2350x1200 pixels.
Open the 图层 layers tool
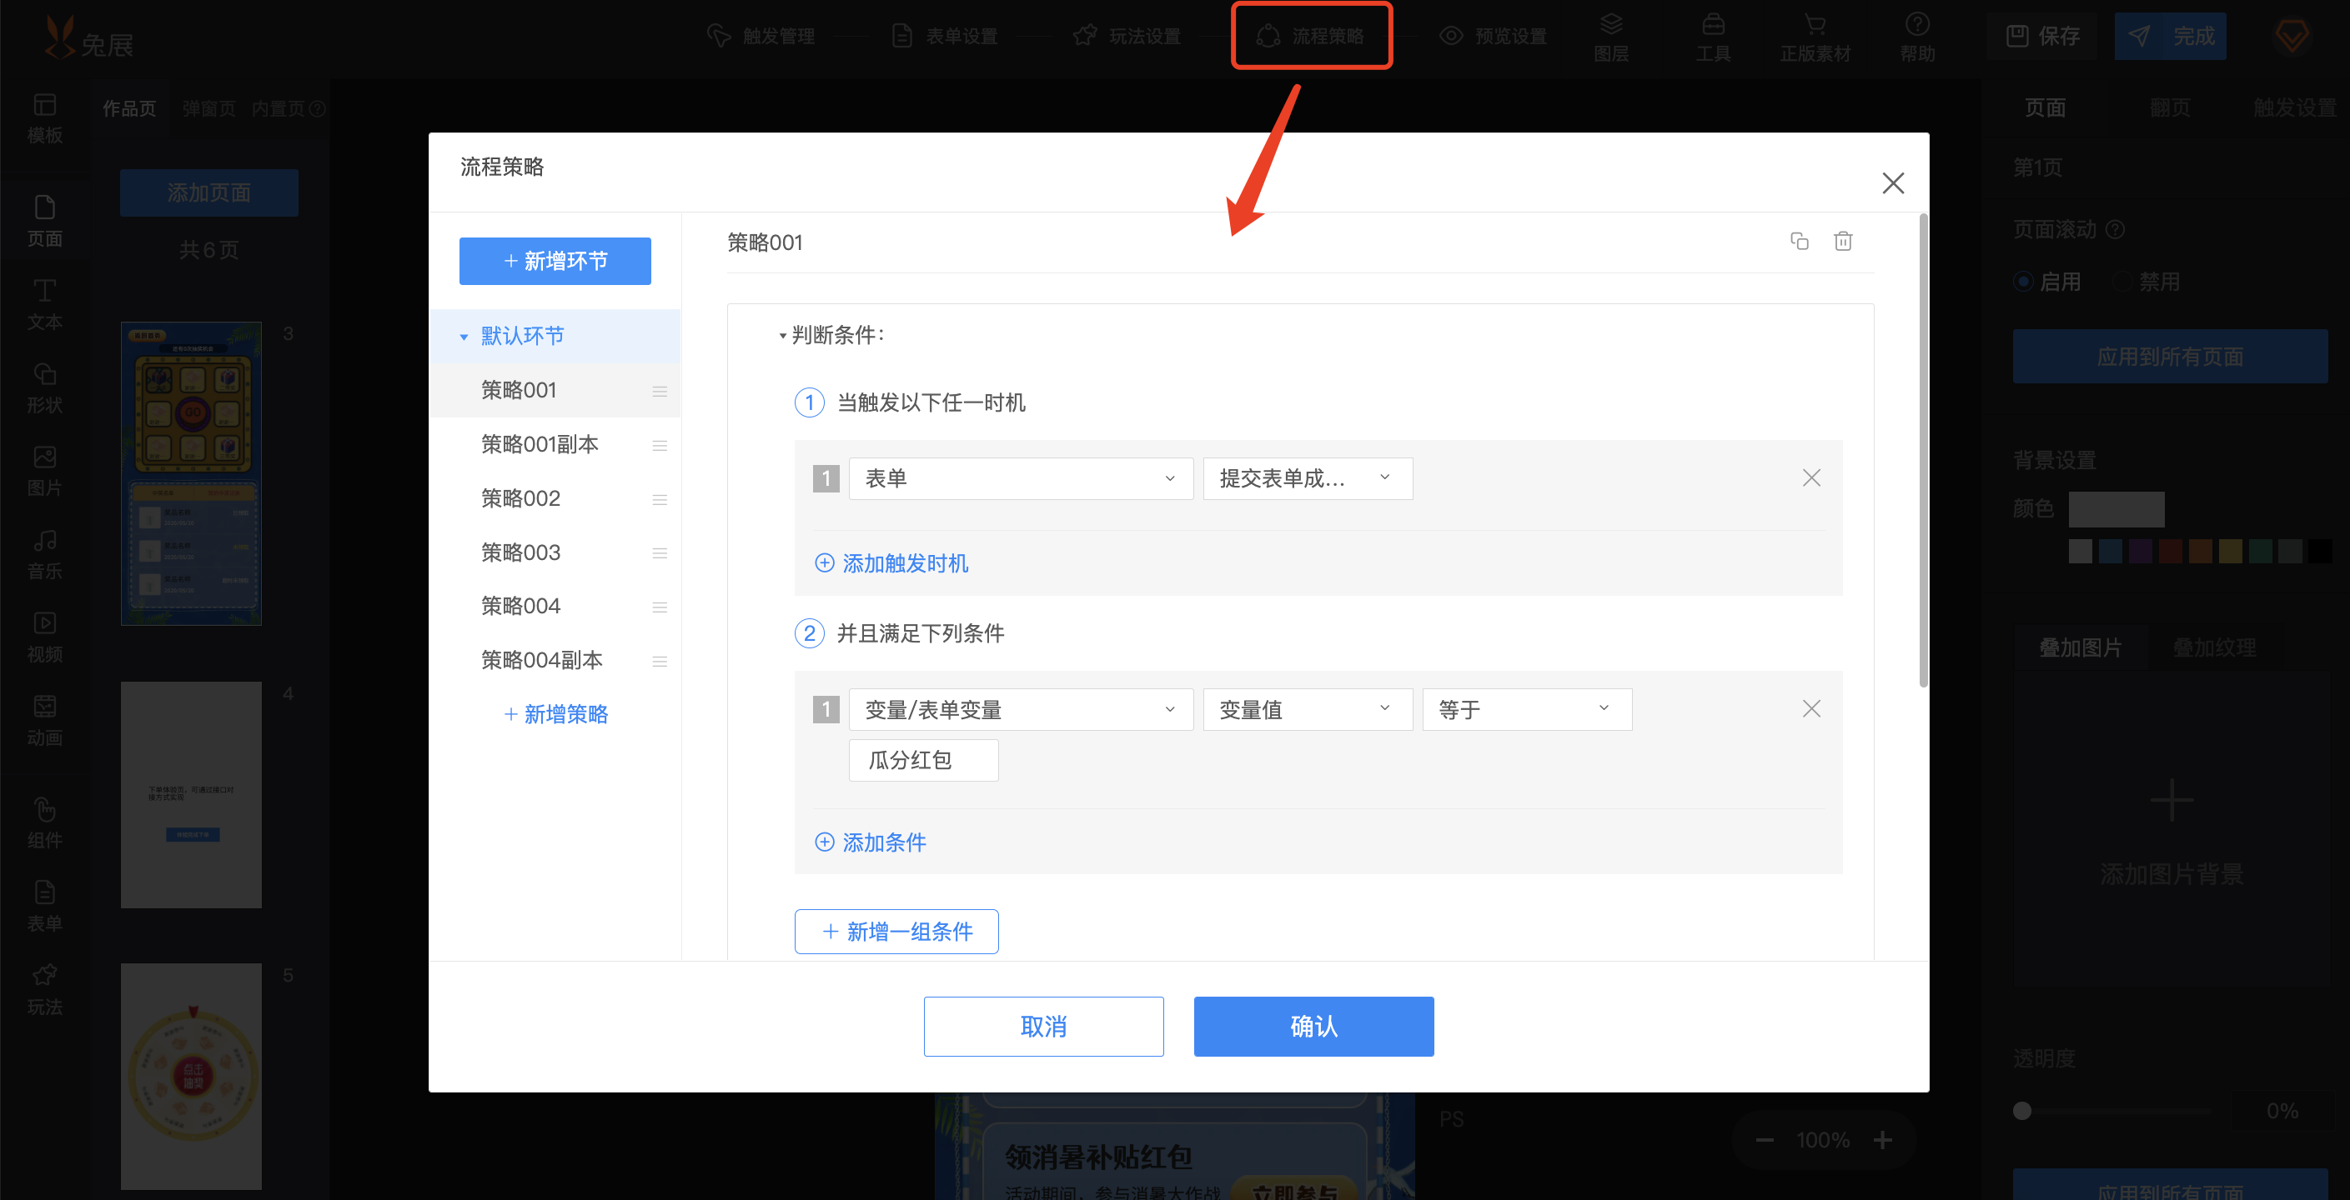coord(1611,37)
